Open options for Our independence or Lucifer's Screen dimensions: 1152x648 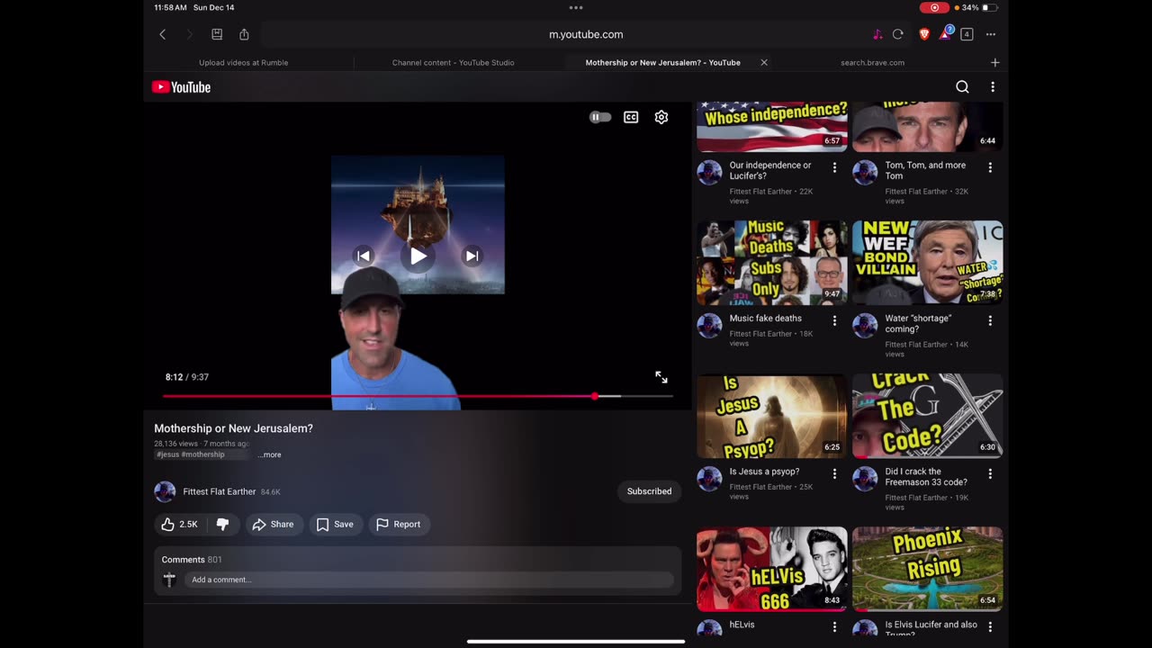(834, 167)
